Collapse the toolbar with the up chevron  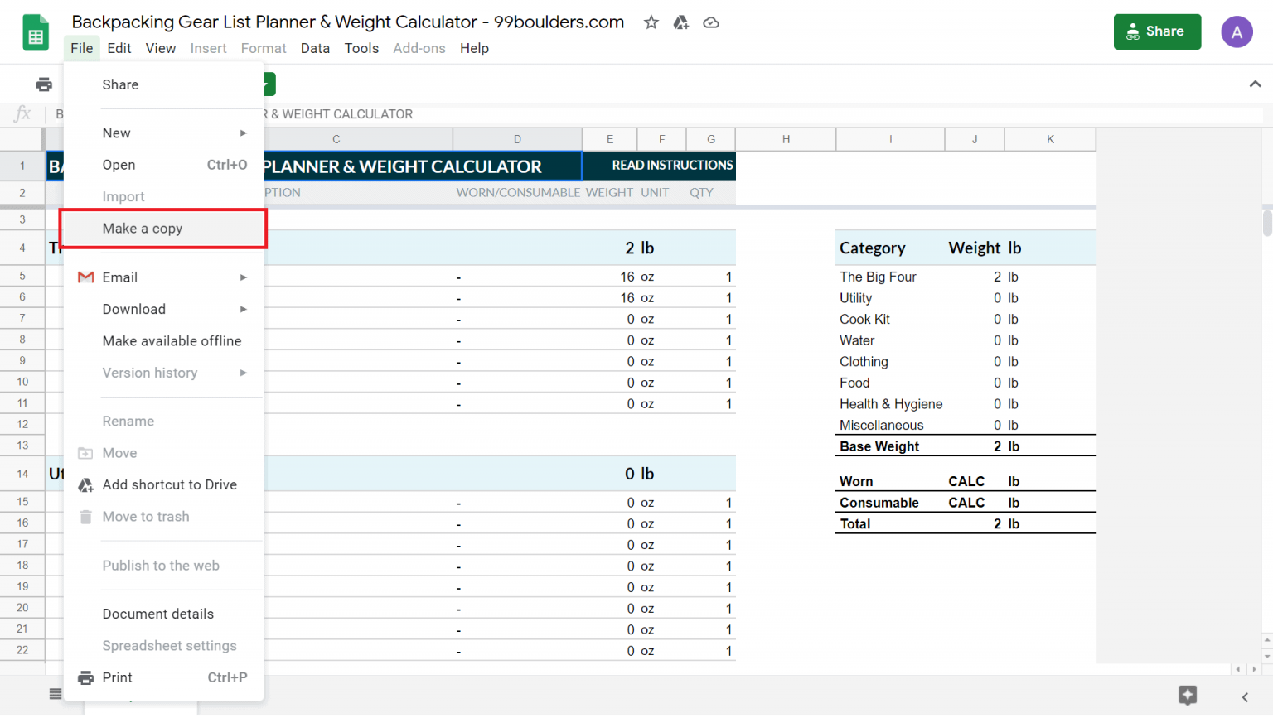click(x=1255, y=84)
